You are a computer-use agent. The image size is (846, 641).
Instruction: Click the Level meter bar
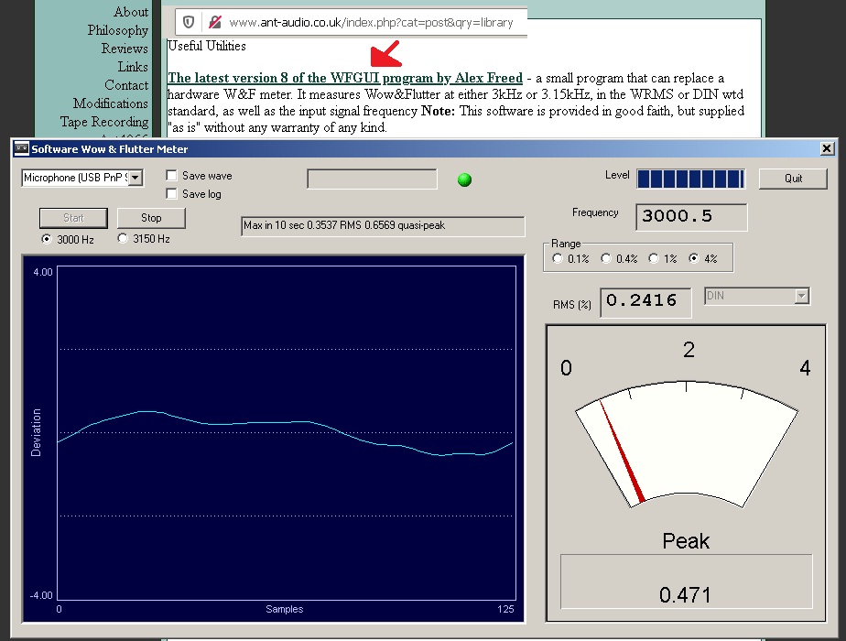[x=690, y=179]
